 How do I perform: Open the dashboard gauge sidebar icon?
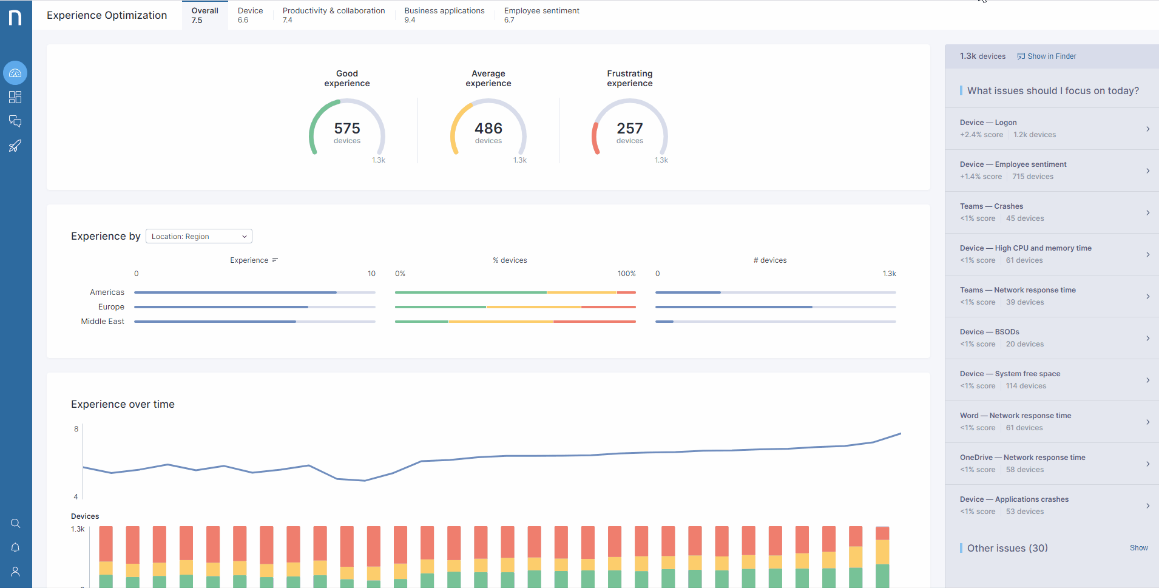[x=15, y=73]
